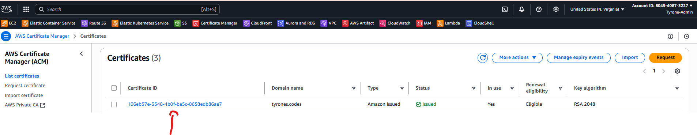Open CloudFront shortcut

pyautogui.click(x=257, y=23)
